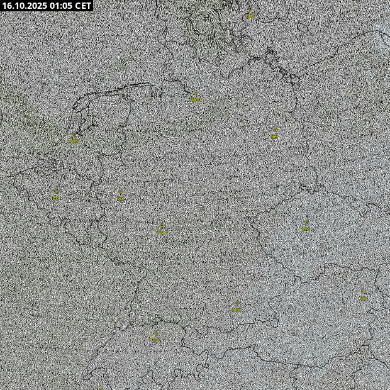Click the Vienna city marker
The width and height of the screenshot is (390, 390).
[363, 296]
